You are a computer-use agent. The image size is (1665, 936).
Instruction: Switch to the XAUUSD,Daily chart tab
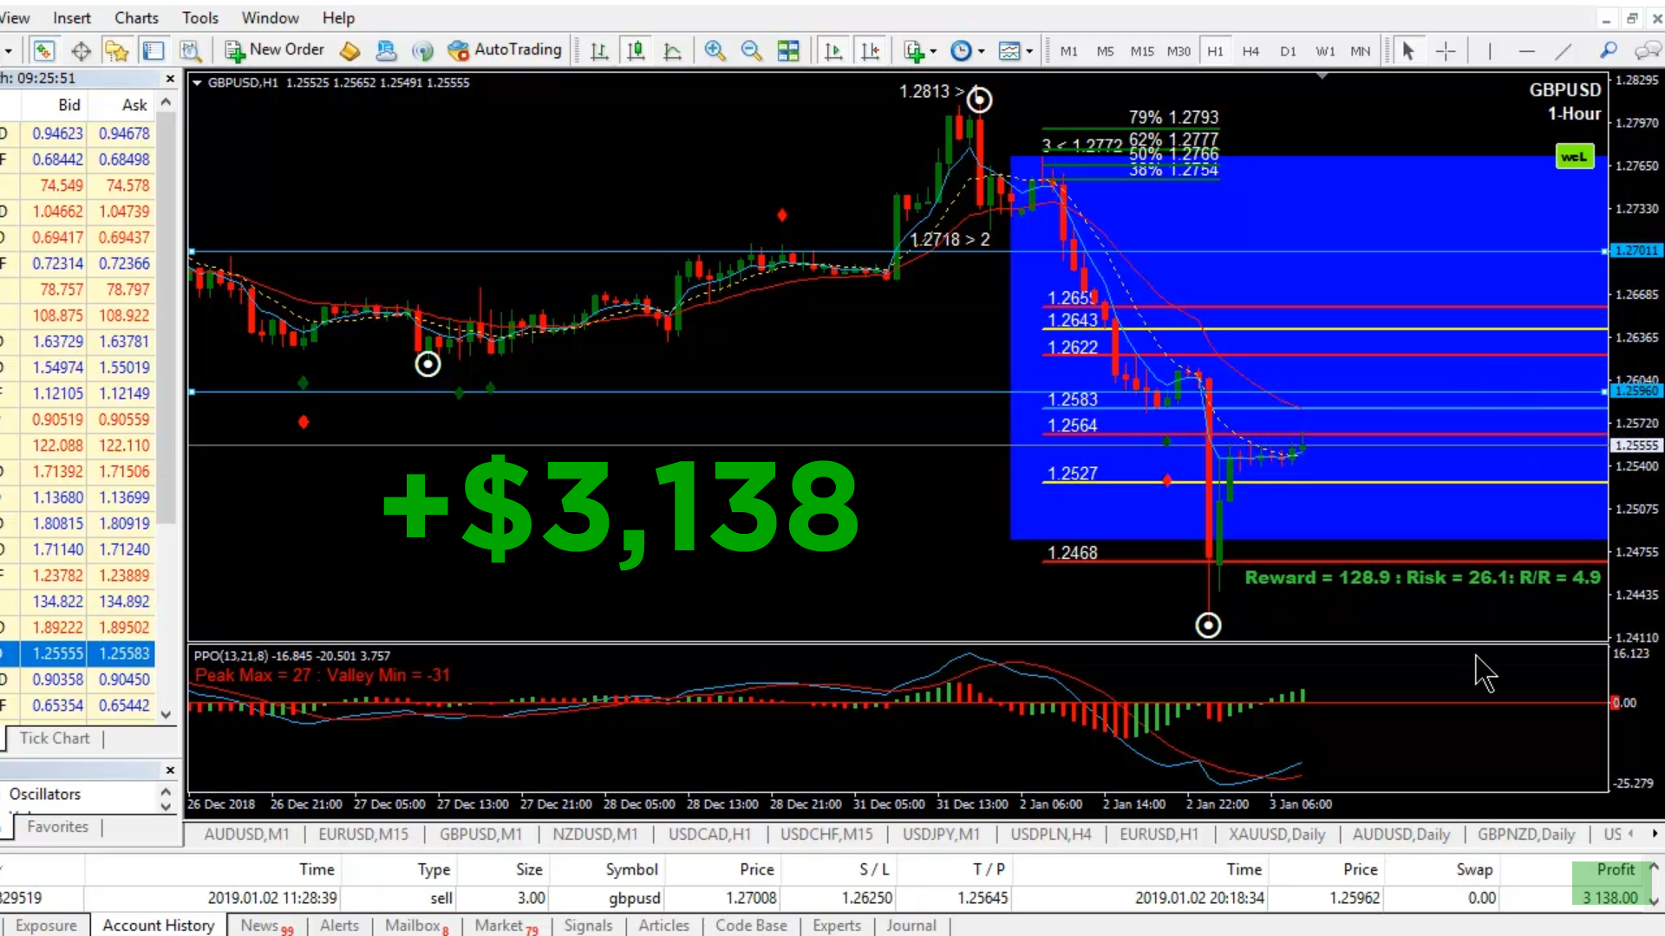click(x=1276, y=834)
